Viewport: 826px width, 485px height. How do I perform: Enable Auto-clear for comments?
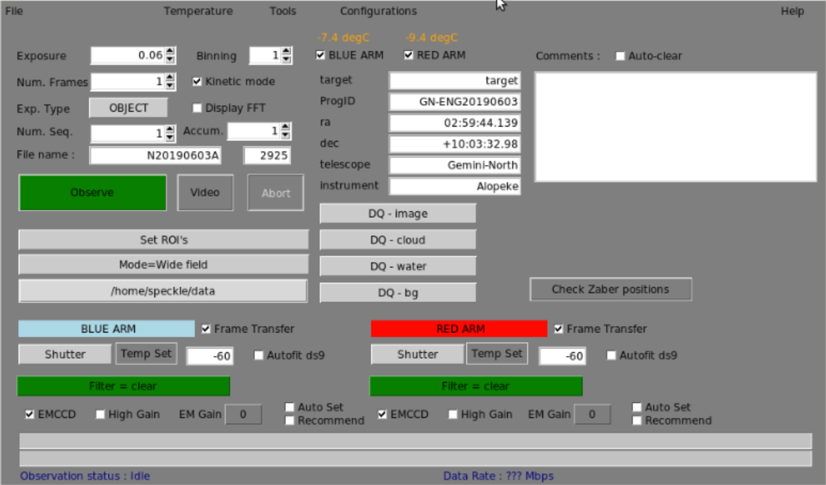(620, 56)
